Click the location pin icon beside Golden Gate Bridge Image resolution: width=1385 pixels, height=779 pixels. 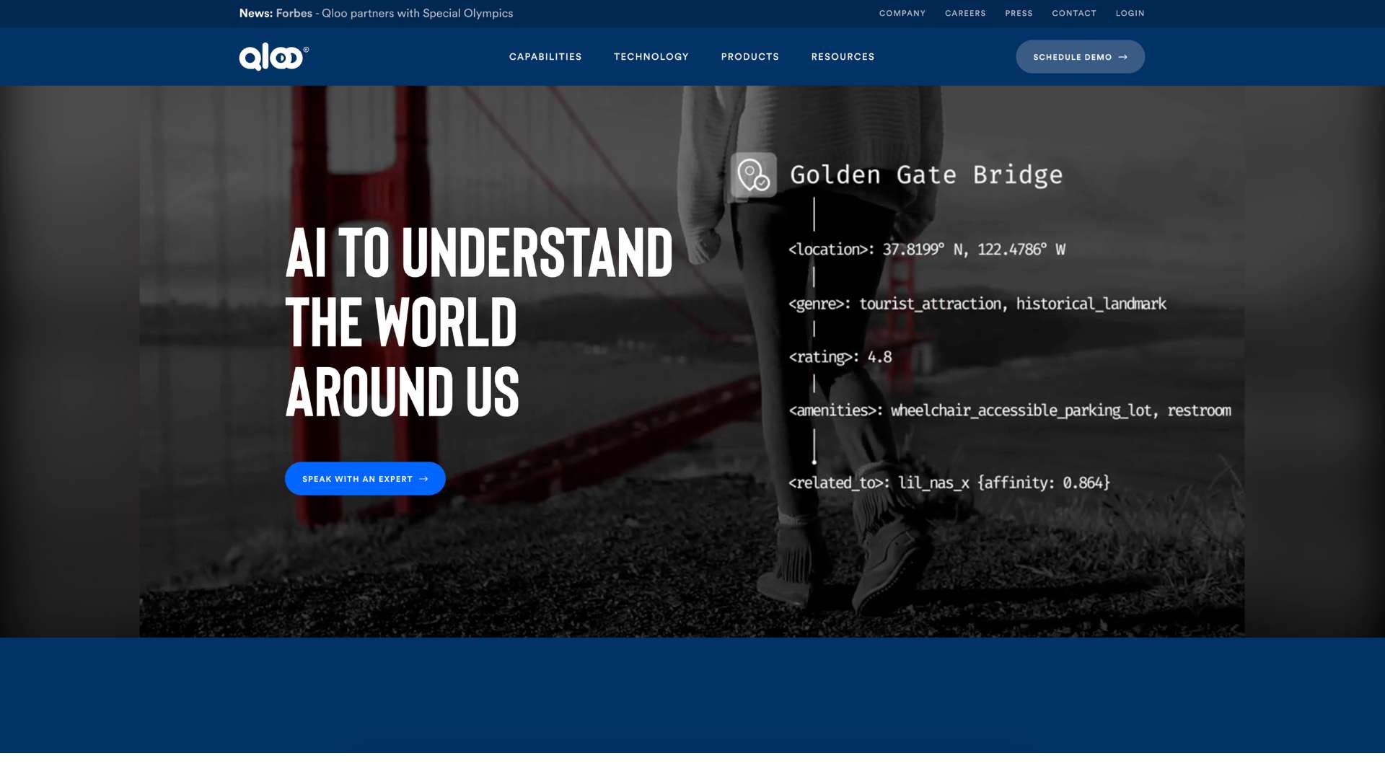click(753, 175)
